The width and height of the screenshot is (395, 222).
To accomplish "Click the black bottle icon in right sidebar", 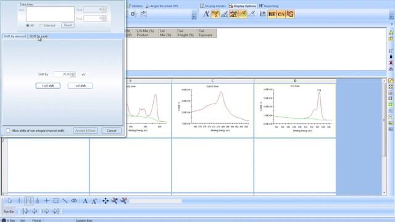I will pos(391,57).
